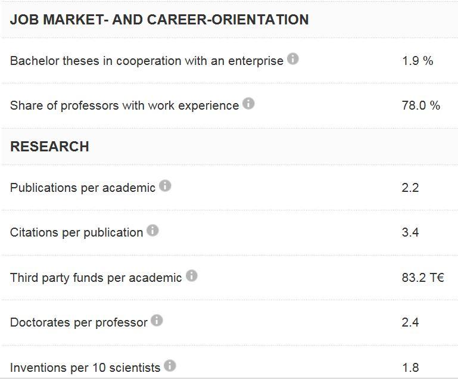Click the Bachelor theses in cooperation label

pos(147,61)
